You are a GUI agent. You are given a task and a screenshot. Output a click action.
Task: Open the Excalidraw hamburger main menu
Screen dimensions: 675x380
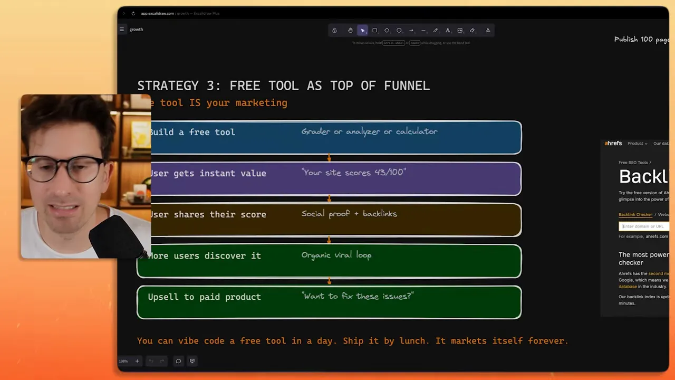pos(122,30)
